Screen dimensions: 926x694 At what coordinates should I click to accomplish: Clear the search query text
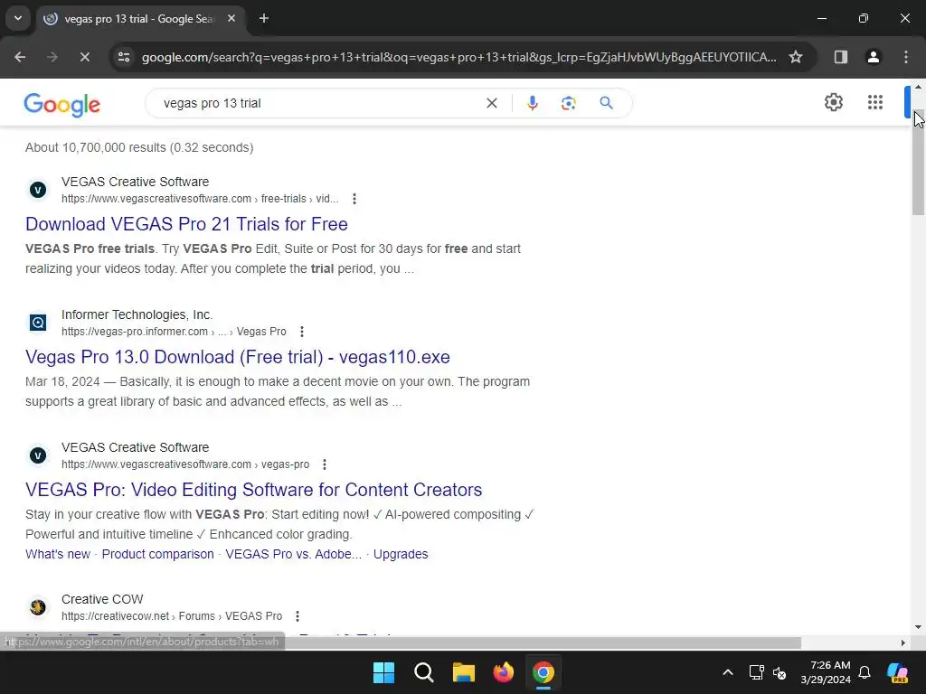pos(491,103)
